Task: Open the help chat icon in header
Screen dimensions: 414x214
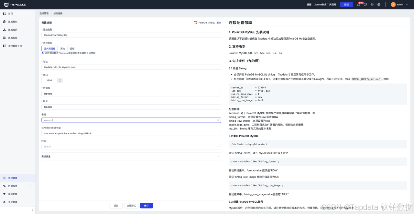Action: 365,5
